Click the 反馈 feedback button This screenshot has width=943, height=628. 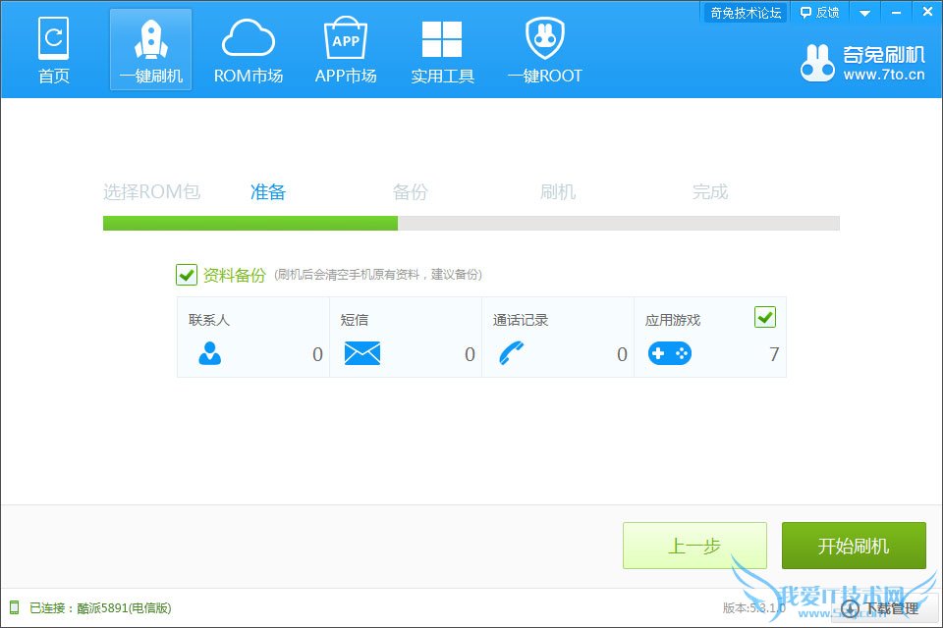(819, 12)
